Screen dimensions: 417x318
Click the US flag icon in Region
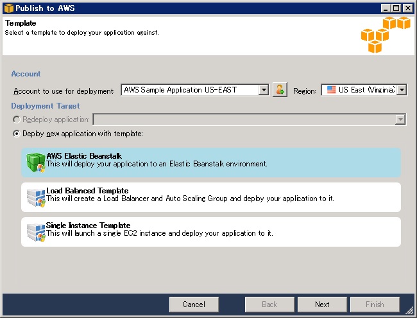(331, 90)
